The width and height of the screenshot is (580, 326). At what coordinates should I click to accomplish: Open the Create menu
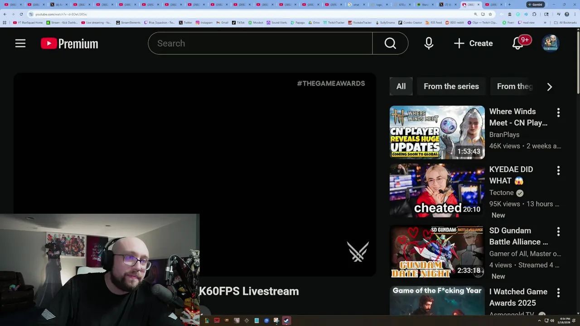(473, 43)
